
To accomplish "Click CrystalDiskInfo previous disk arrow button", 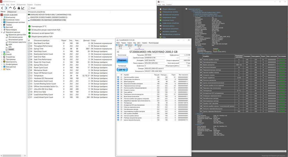I will [118, 52].
